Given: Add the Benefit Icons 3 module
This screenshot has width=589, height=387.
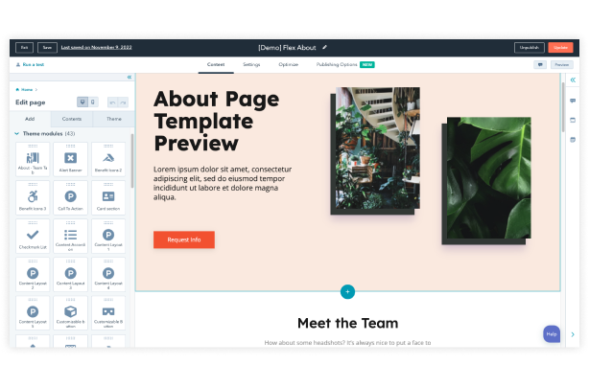Looking at the screenshot, I should tap(33, 197).
